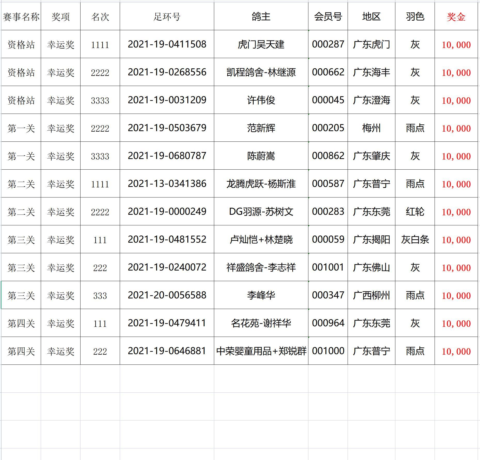This screenshot has height=460, width=480.
Task: Click ring number 2021-19-0646881
Action: click(167, 351)
